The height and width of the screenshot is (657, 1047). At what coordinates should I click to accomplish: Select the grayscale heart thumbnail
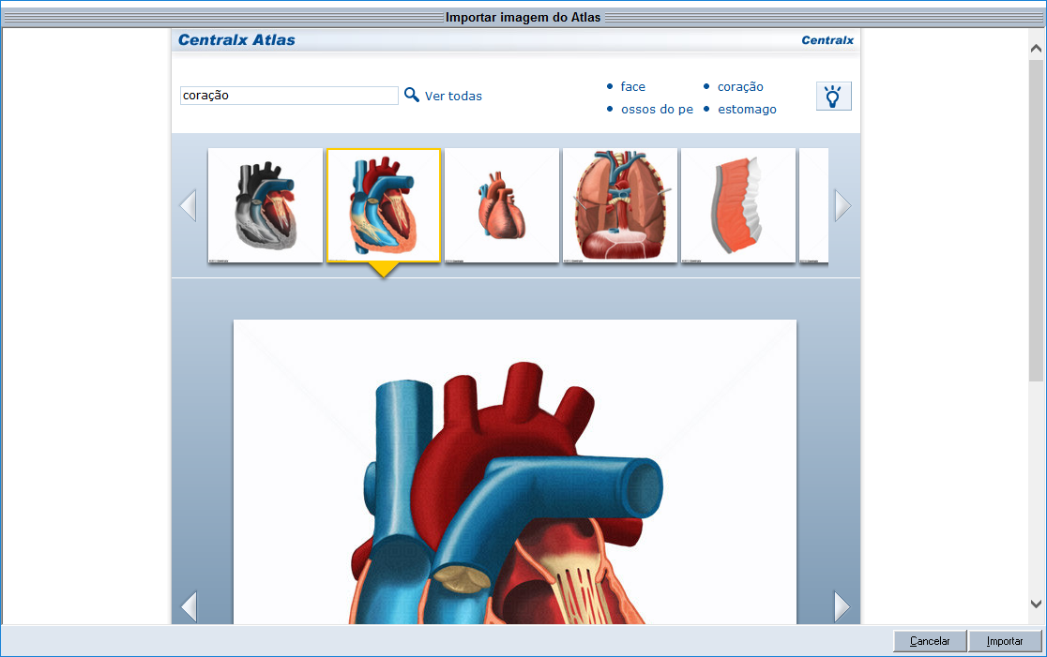tap(266, 205)
